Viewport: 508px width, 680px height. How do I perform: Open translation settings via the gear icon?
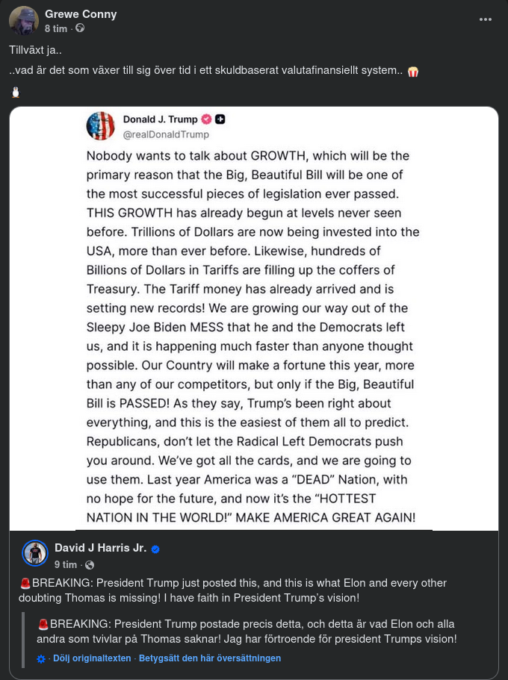pos(41,658)
